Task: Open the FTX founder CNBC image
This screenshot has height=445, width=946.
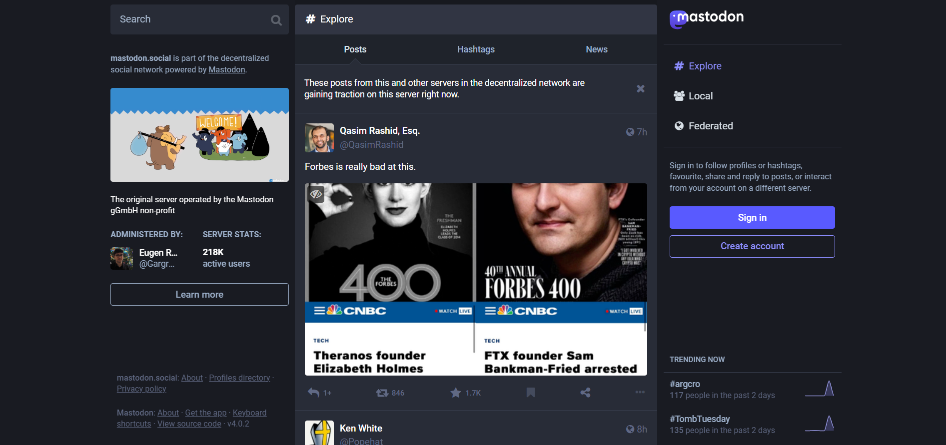Action: (561, 279)
